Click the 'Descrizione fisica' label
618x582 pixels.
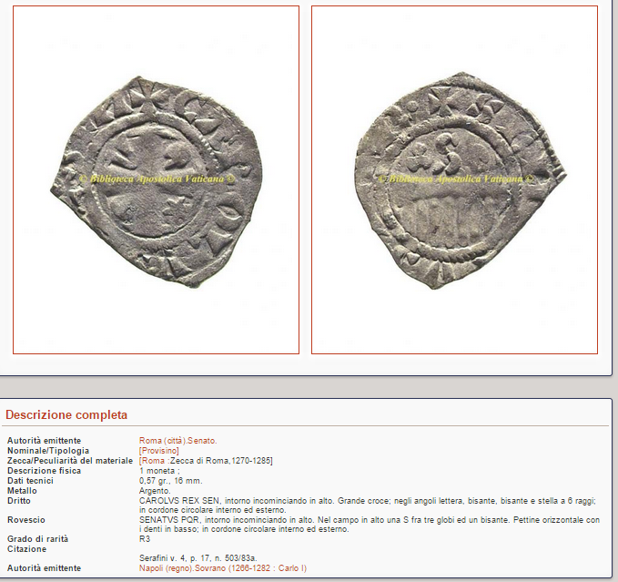click(44, 471)
